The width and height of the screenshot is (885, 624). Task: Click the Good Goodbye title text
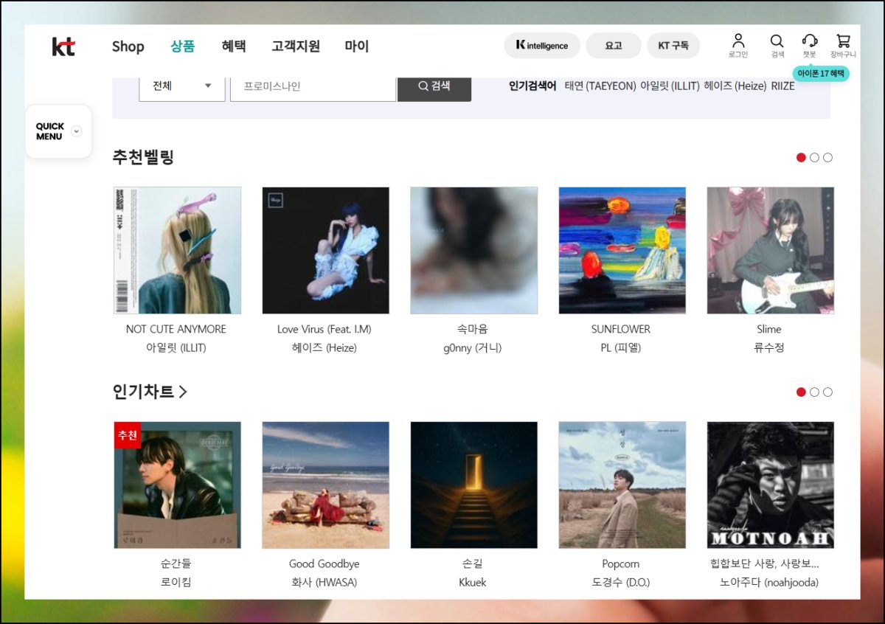324,564
